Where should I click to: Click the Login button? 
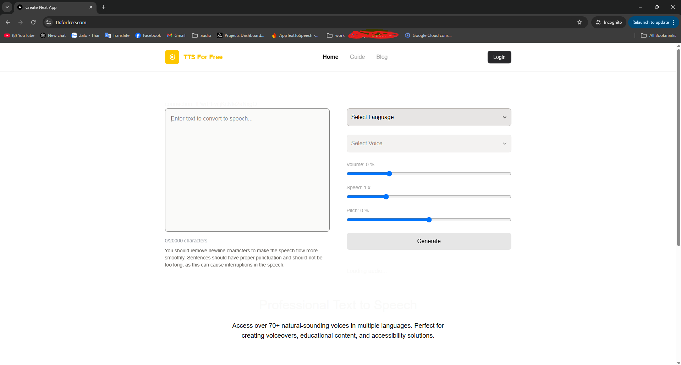tap(499, 57)
